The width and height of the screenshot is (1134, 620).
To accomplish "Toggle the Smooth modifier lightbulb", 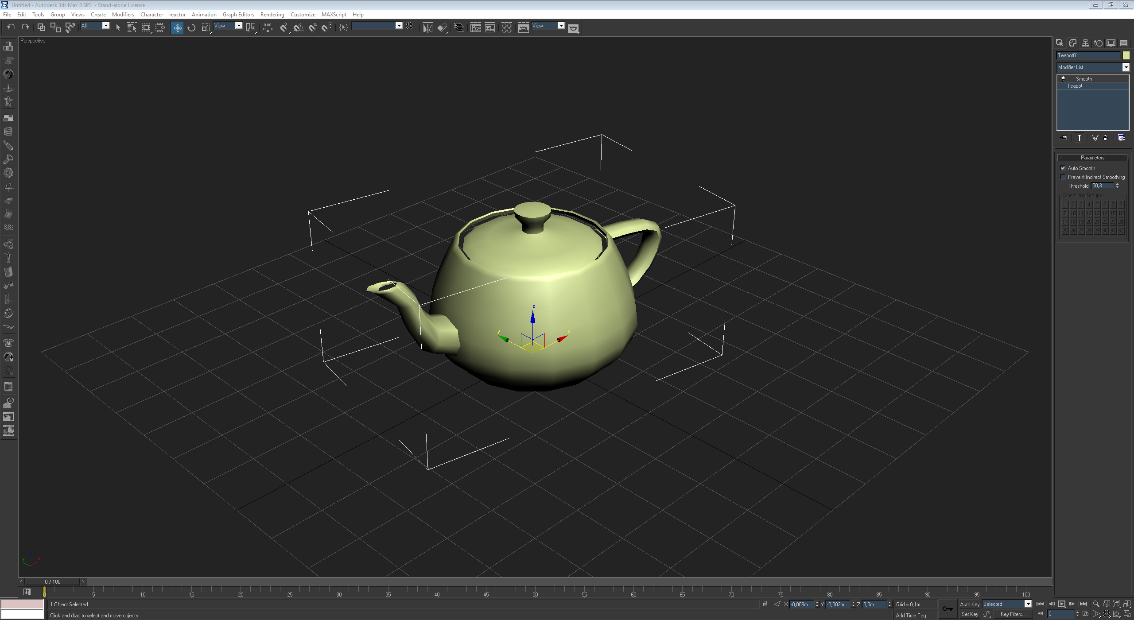I will point(1063,79).
